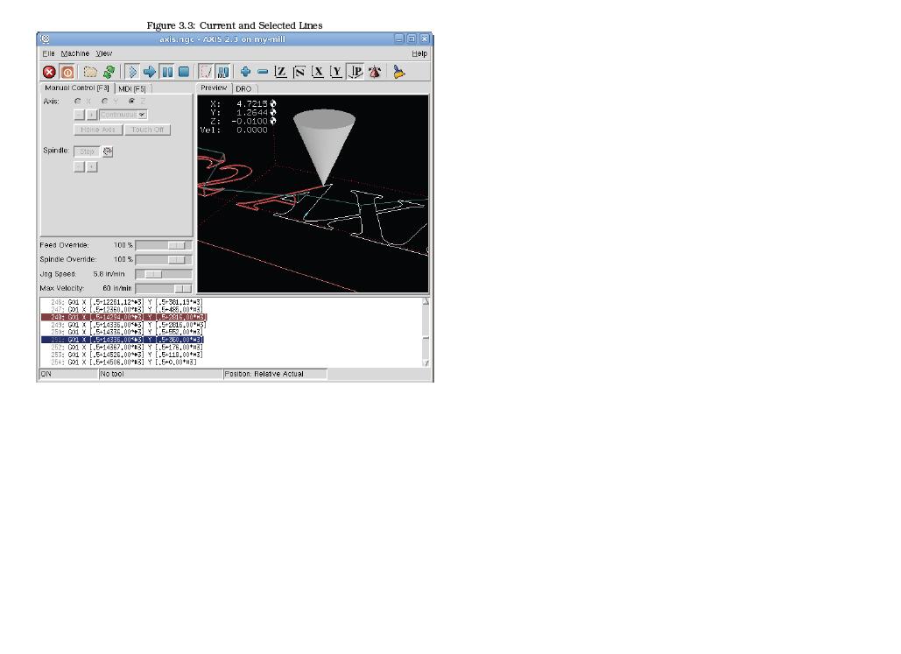The width and height of the screenshot is (901, 654).
Task: Toggle rotate/pan drag mode icon
Action: click(x=376, y=72)
